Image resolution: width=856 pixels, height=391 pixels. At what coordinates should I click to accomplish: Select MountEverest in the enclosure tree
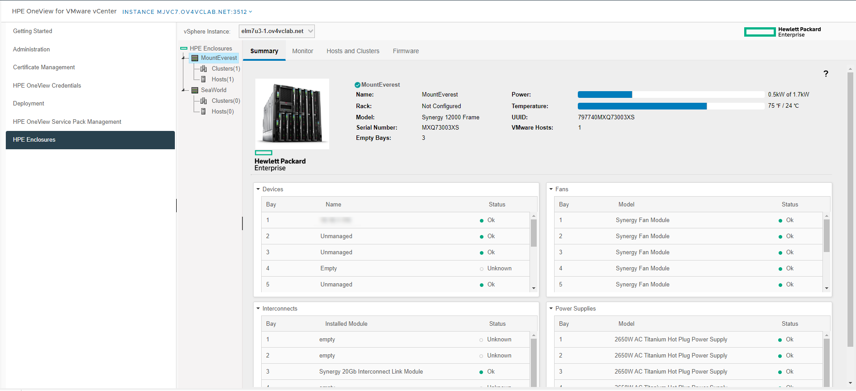point(219,58)
